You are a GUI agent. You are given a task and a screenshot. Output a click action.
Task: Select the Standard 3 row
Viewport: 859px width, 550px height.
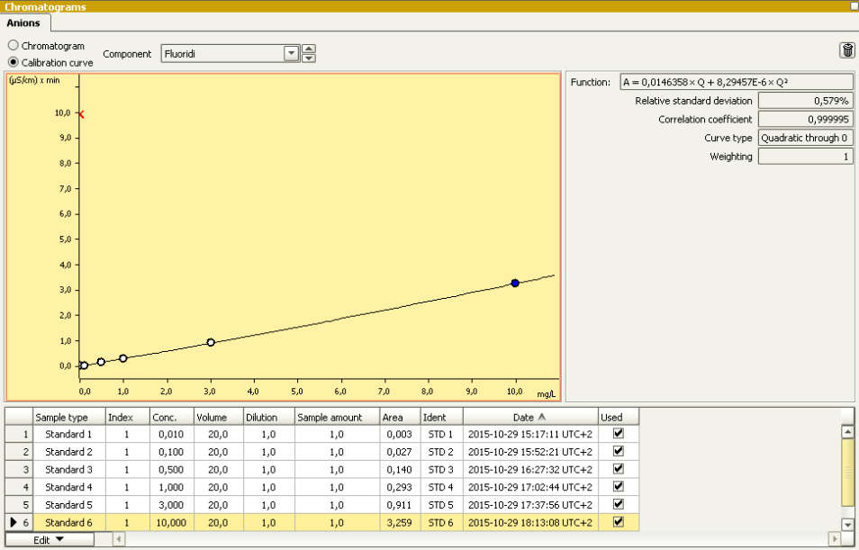pos(322,469)
